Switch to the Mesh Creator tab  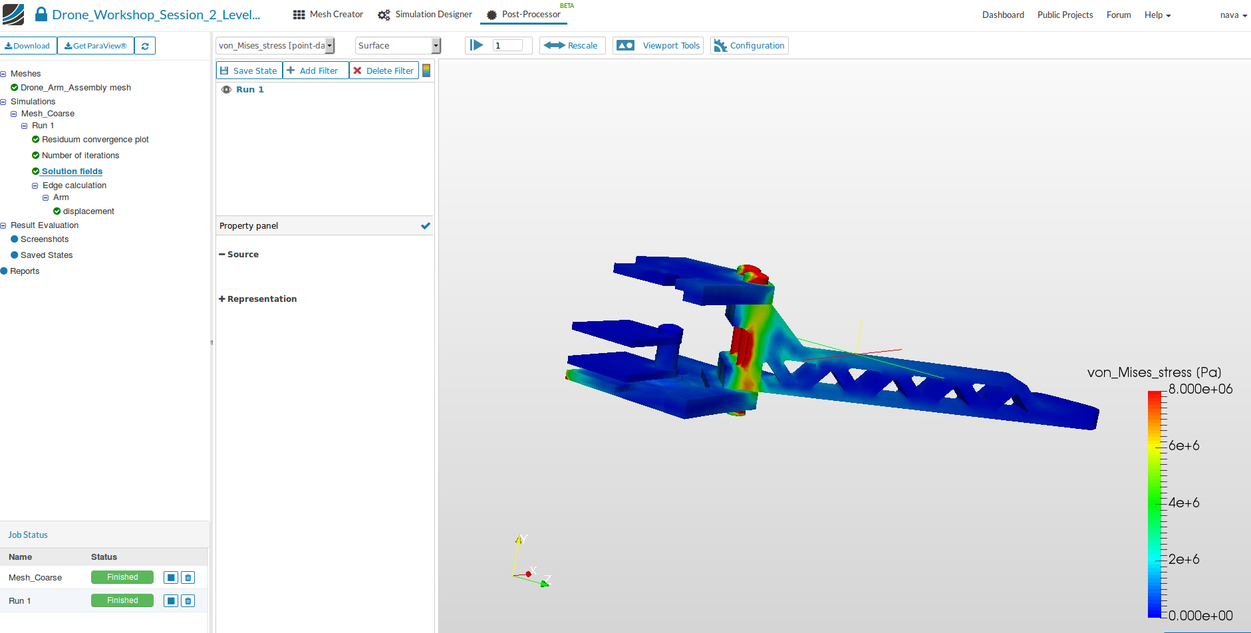[329, 15]
